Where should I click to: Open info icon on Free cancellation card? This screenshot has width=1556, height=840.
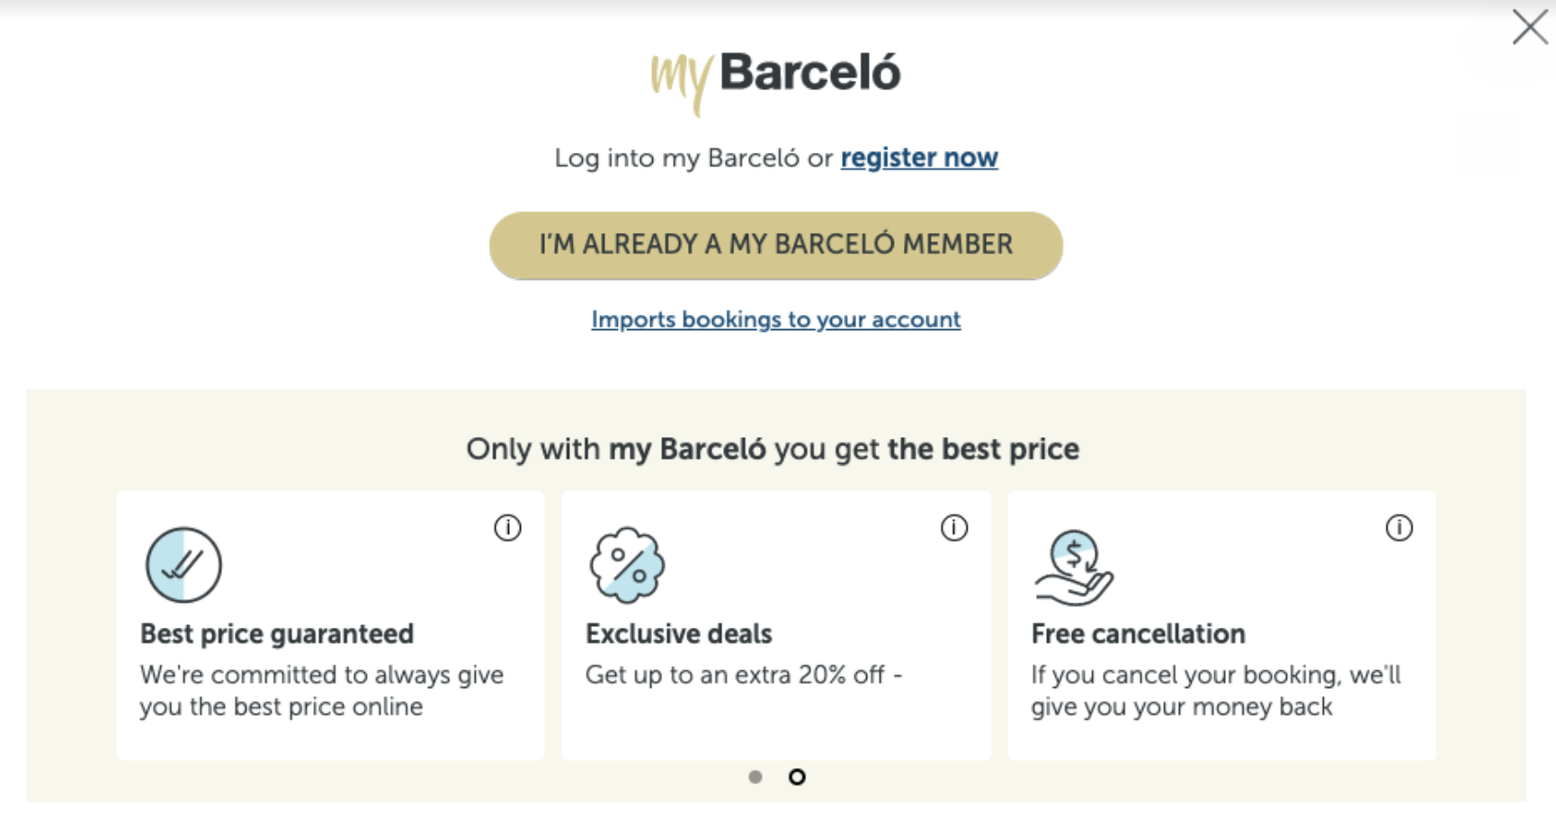click(1400, 528)
